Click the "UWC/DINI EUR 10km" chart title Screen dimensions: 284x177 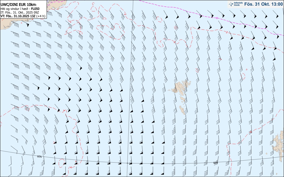click(x=19, y=5)
